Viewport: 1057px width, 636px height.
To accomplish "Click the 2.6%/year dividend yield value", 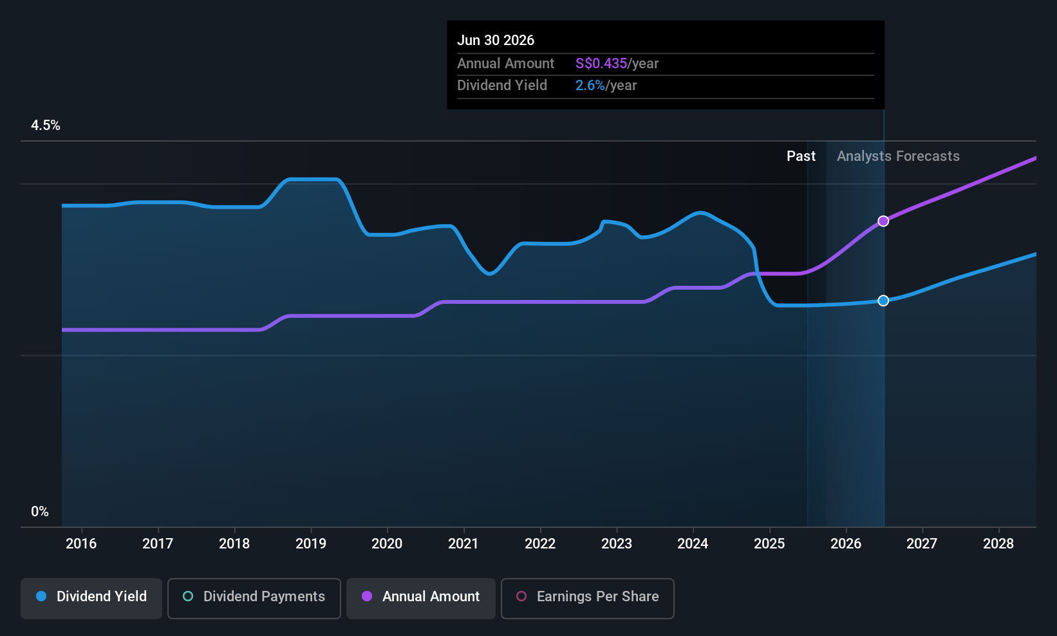I will 606,85.
